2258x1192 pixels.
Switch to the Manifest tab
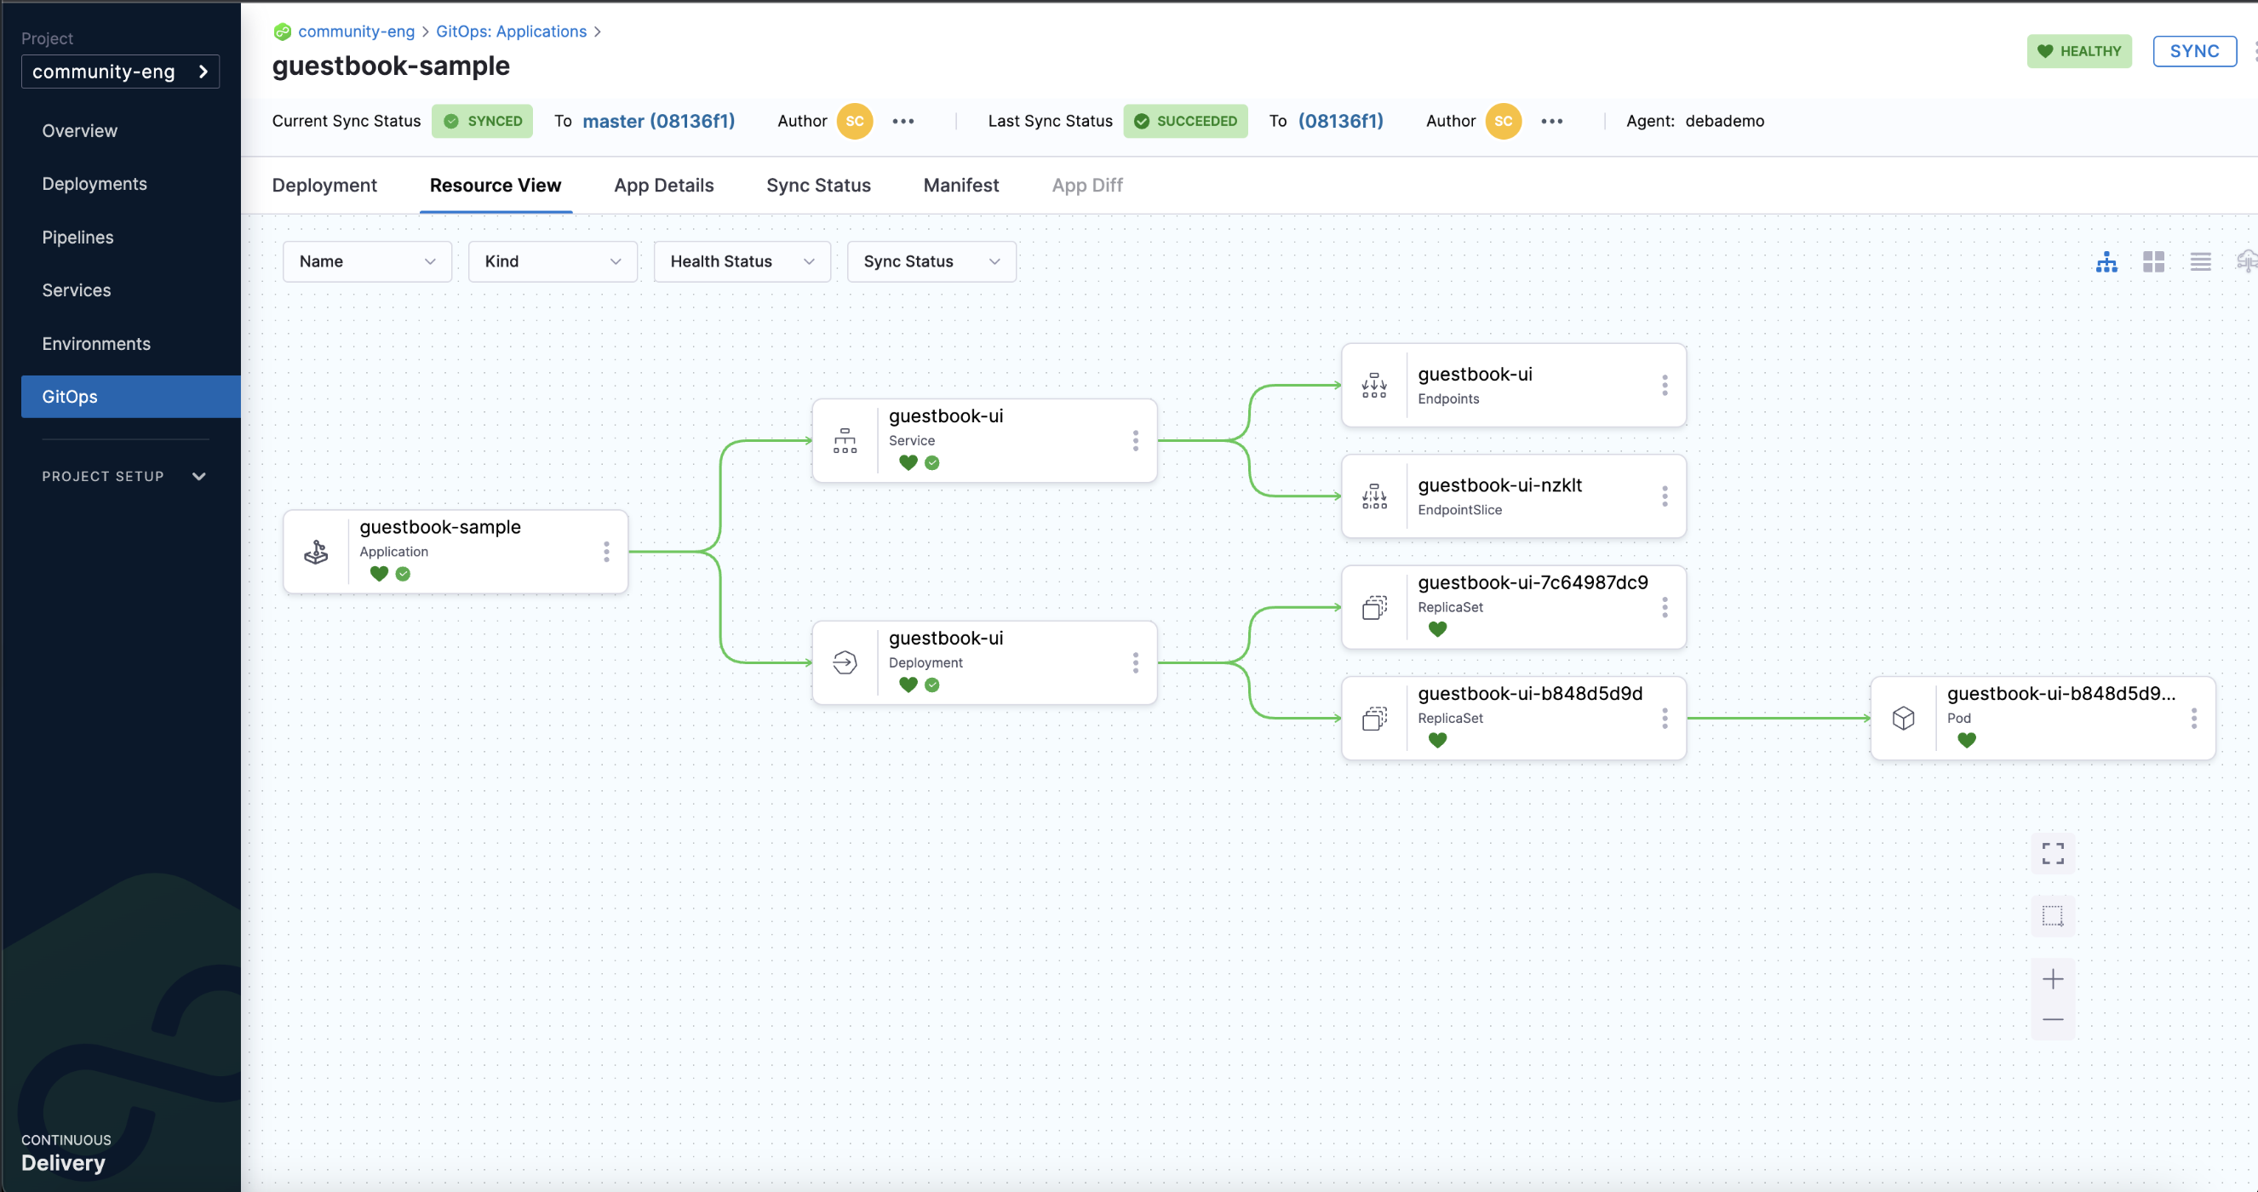[x=960, y=185]
